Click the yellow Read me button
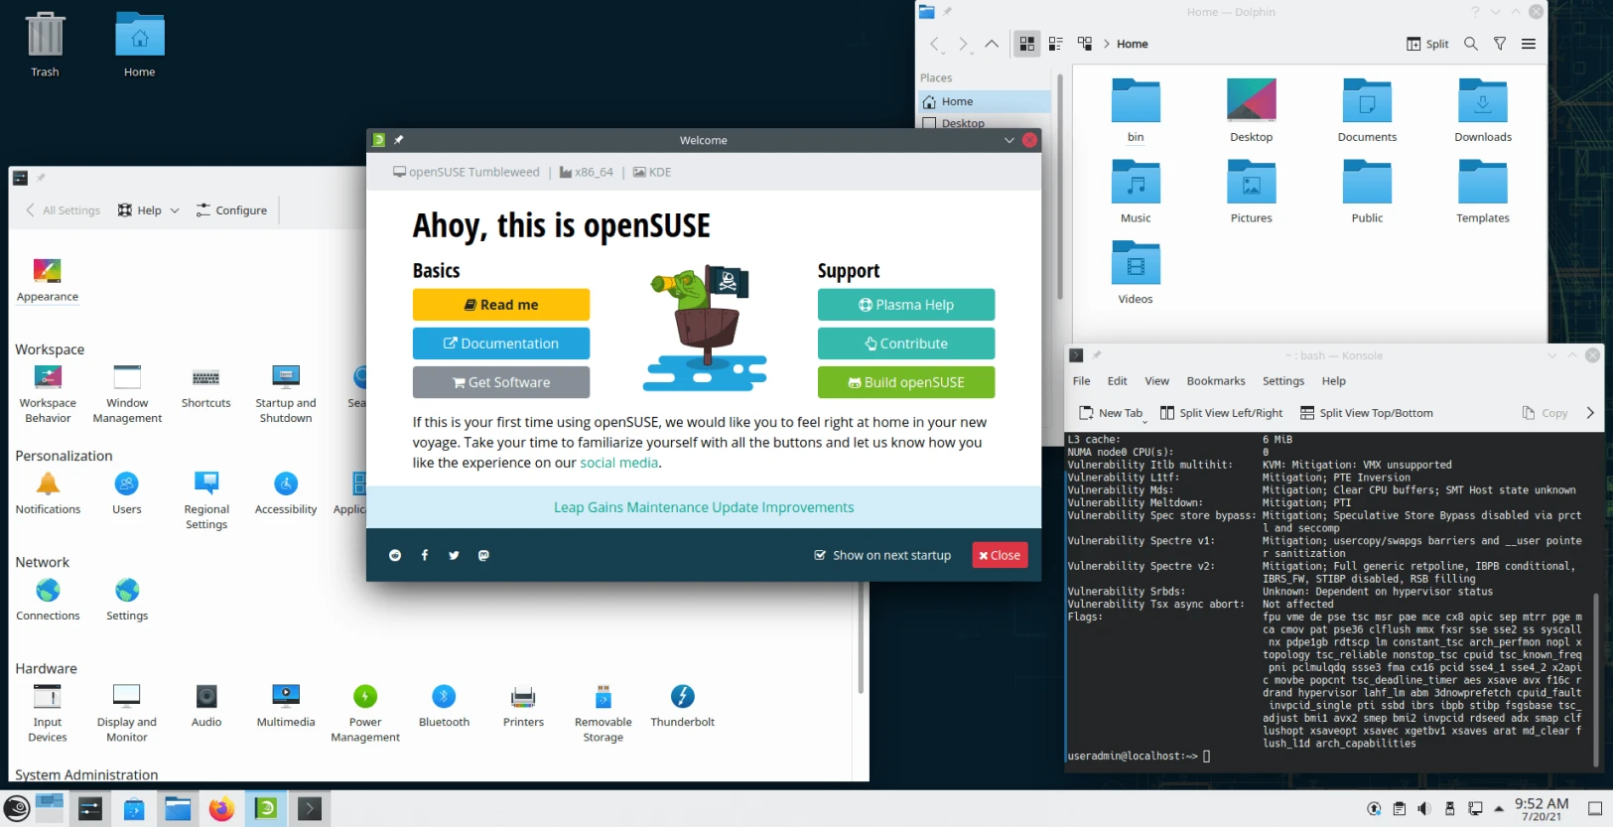1613x827 pixels. coord(501,305)
